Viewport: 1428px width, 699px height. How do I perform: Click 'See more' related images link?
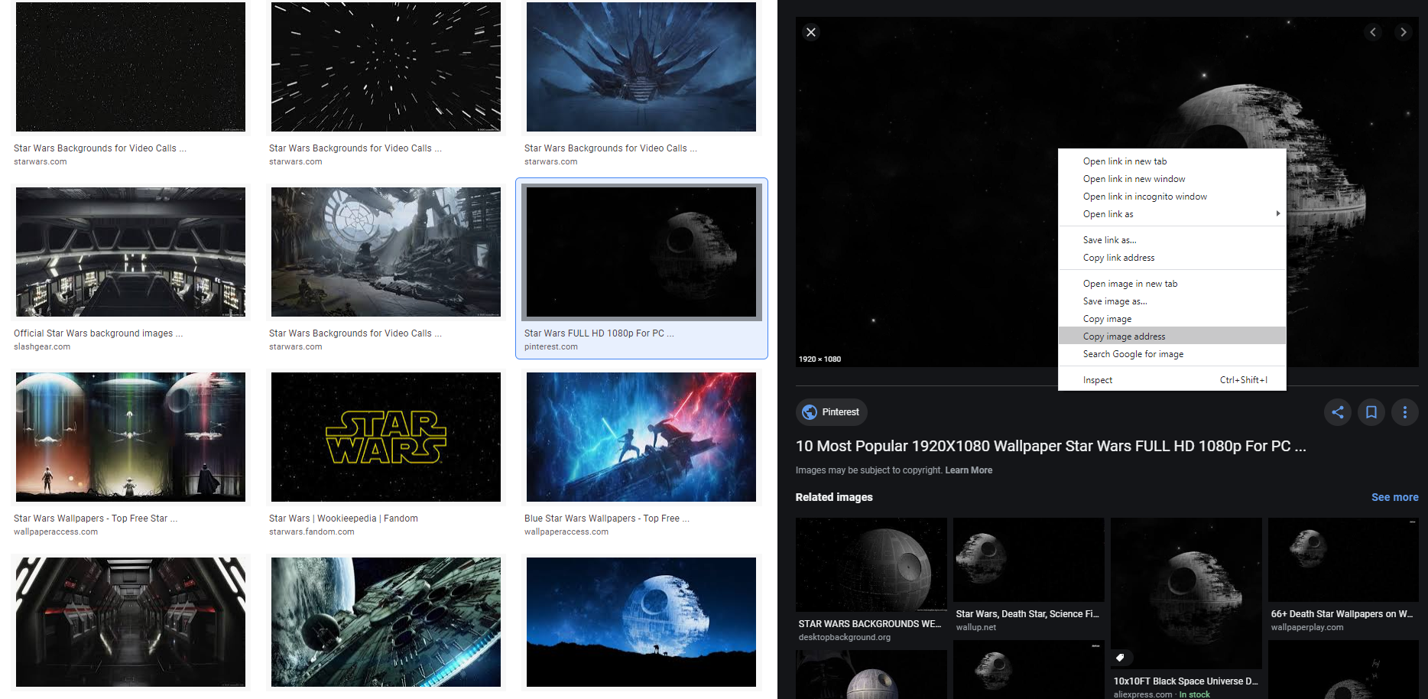(x=1394, y=497)
